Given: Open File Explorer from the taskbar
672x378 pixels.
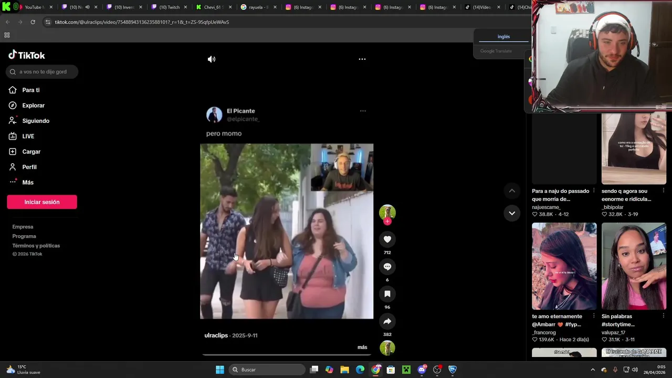Looking at the screenshot, I should [344, 370].
